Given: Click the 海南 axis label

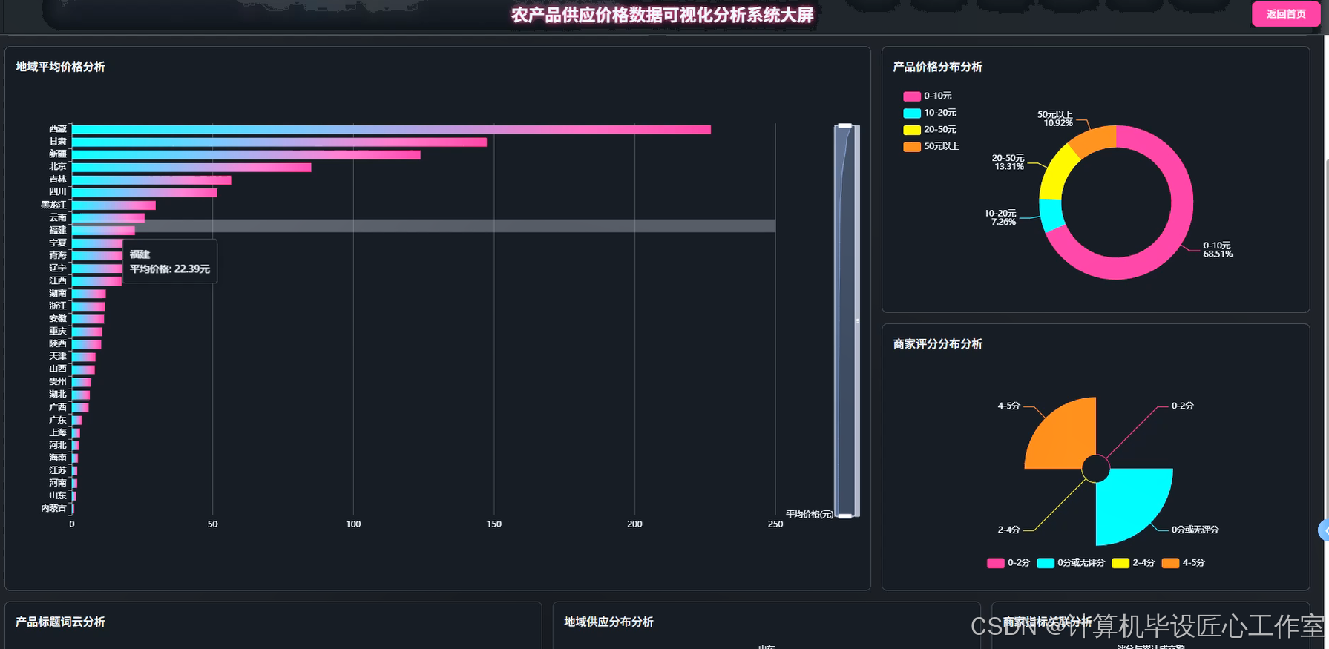Looking at the screenshot, I should tap(58, 458).
